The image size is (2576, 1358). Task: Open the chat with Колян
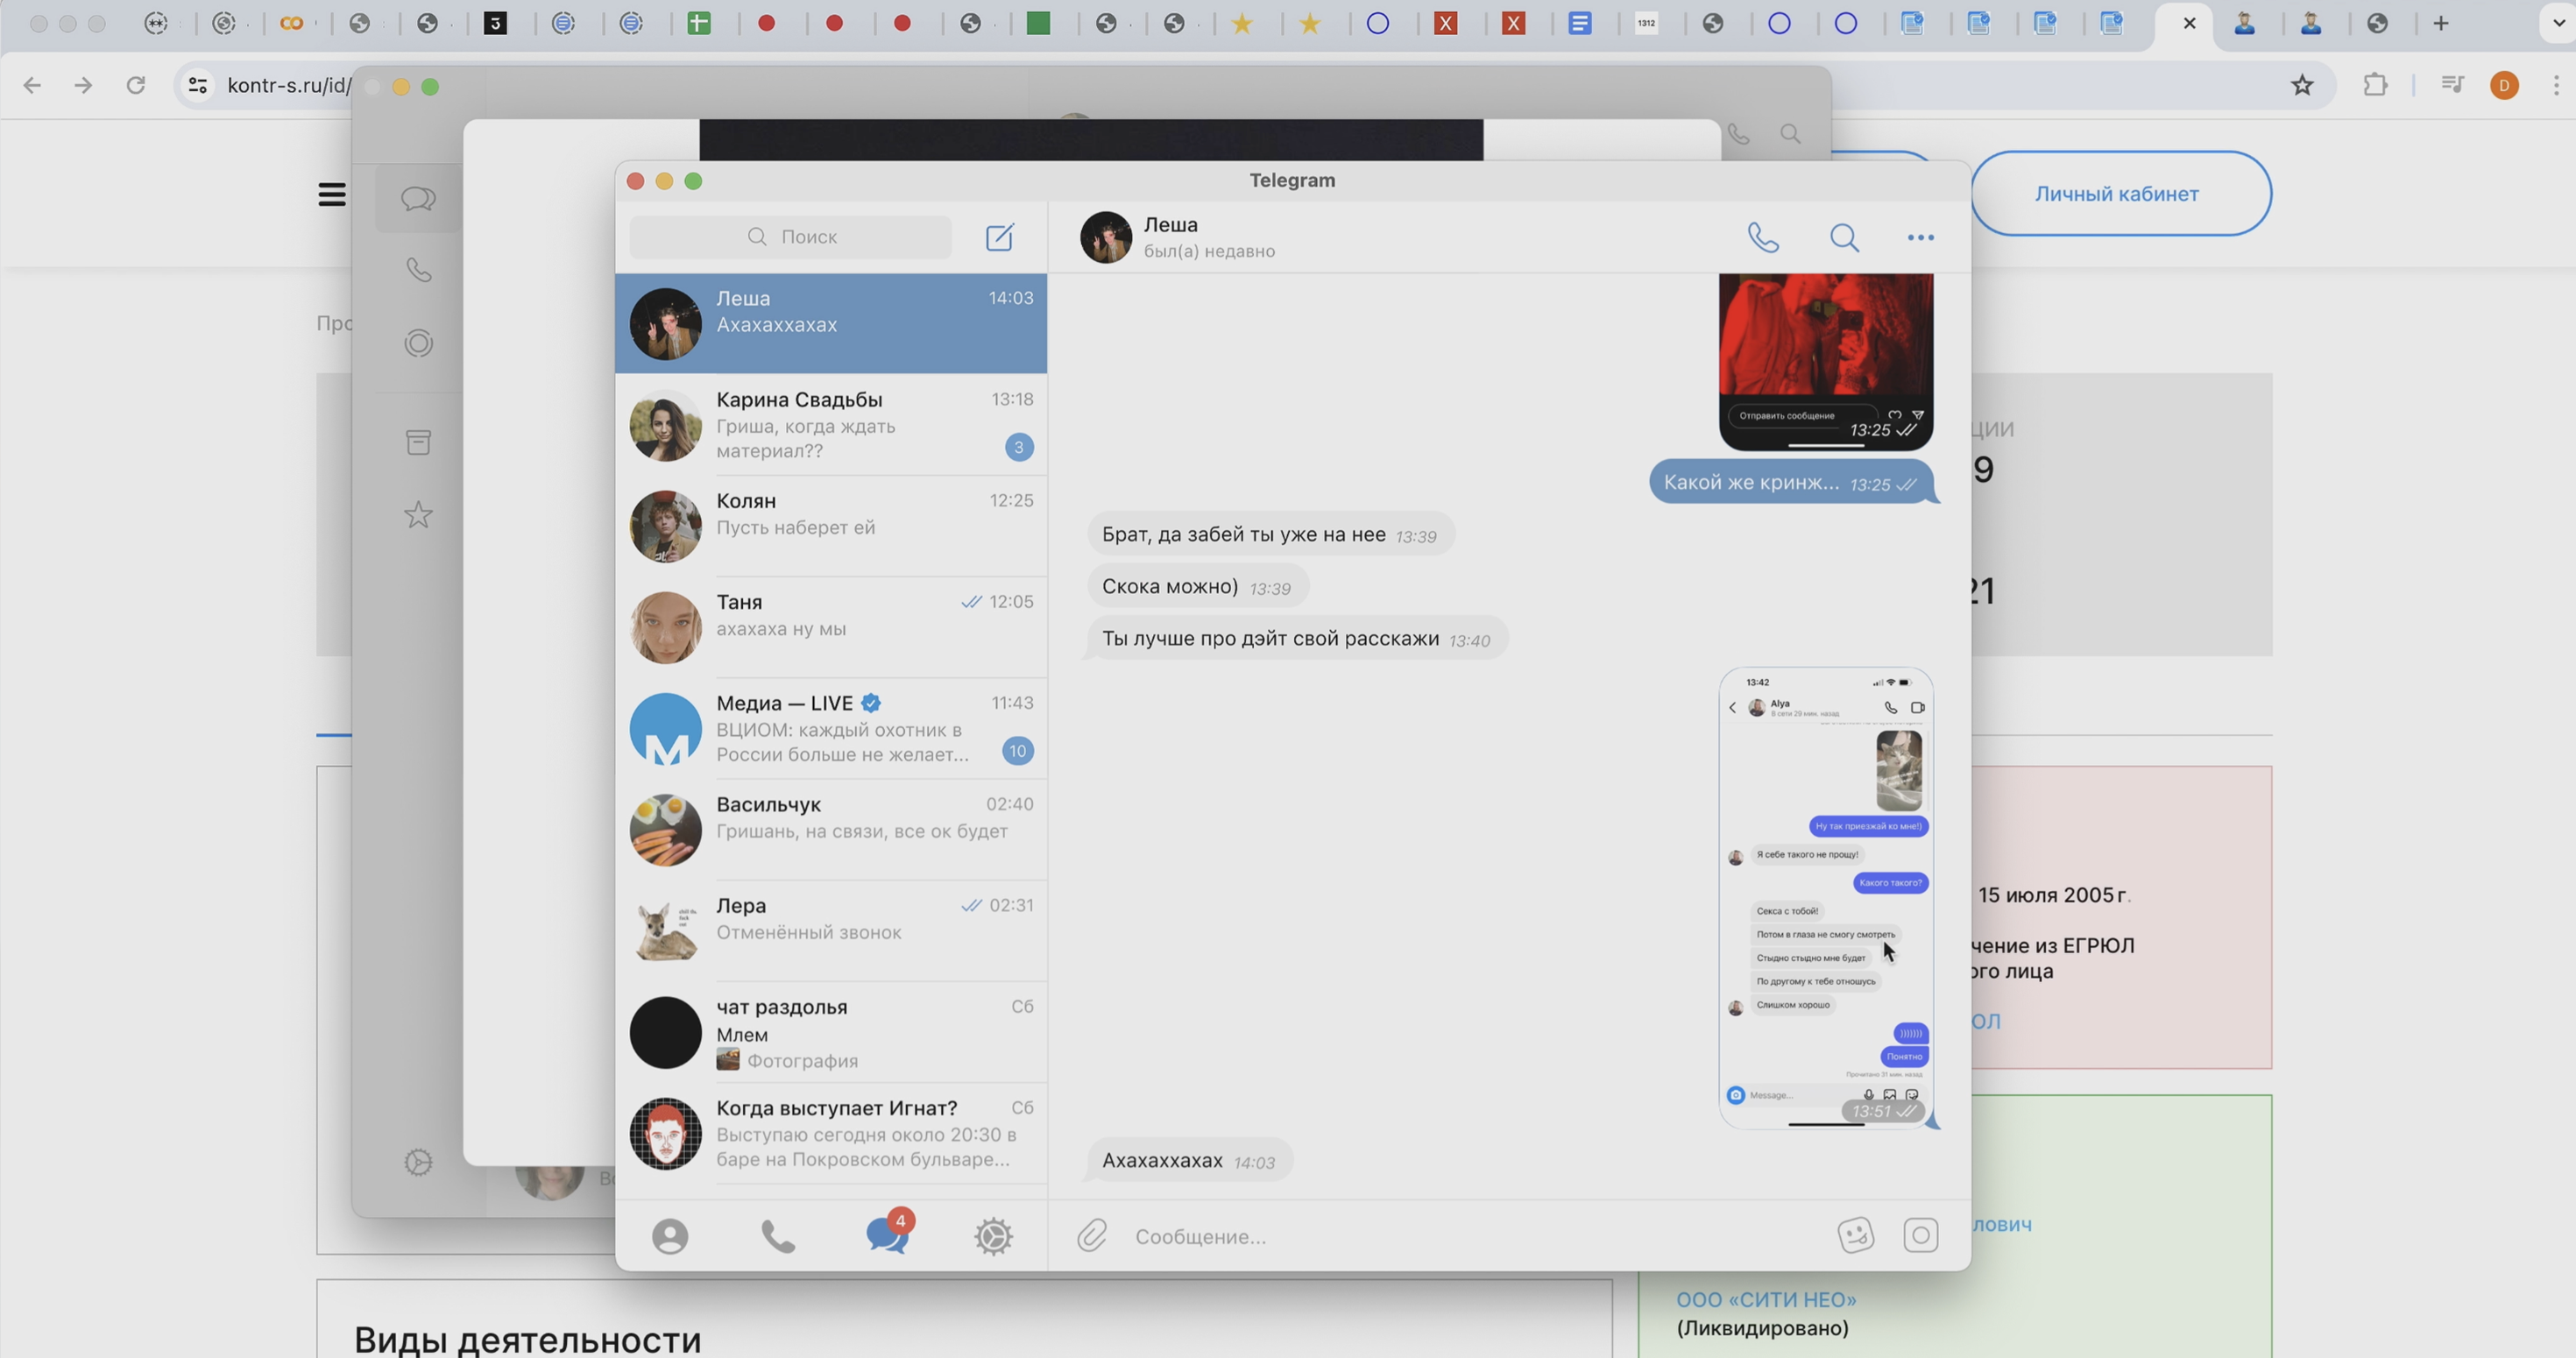click(830, 526)
